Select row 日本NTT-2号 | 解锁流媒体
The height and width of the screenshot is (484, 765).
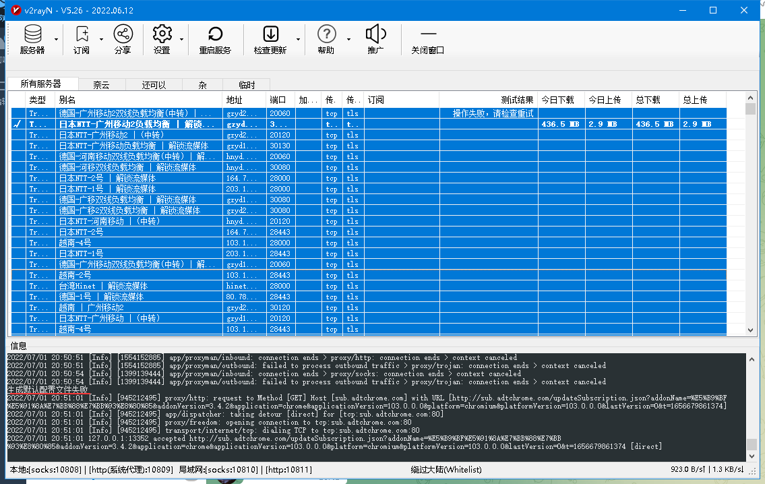[x=369, y=178]
